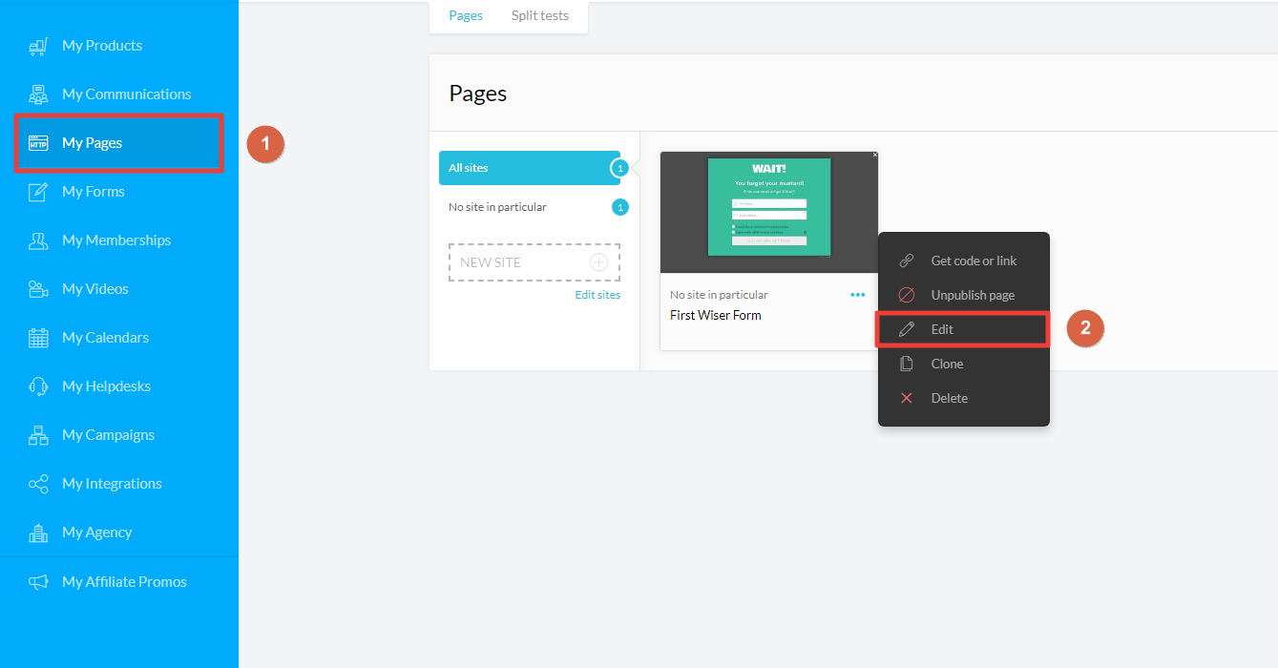Click the My Products cart icon
Screen dimensions: 1278x668
click(38, 46)
